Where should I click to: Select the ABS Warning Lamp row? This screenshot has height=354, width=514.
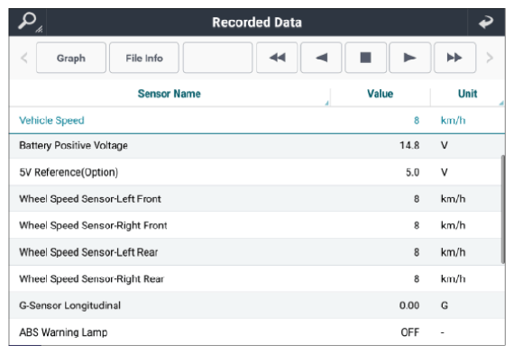tap(257, 332)
